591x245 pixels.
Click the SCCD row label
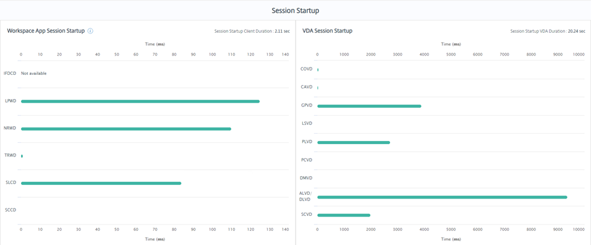click(10, 210)
